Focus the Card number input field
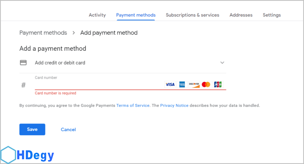This screenshot has height=164, width=304. coord(98,85)
